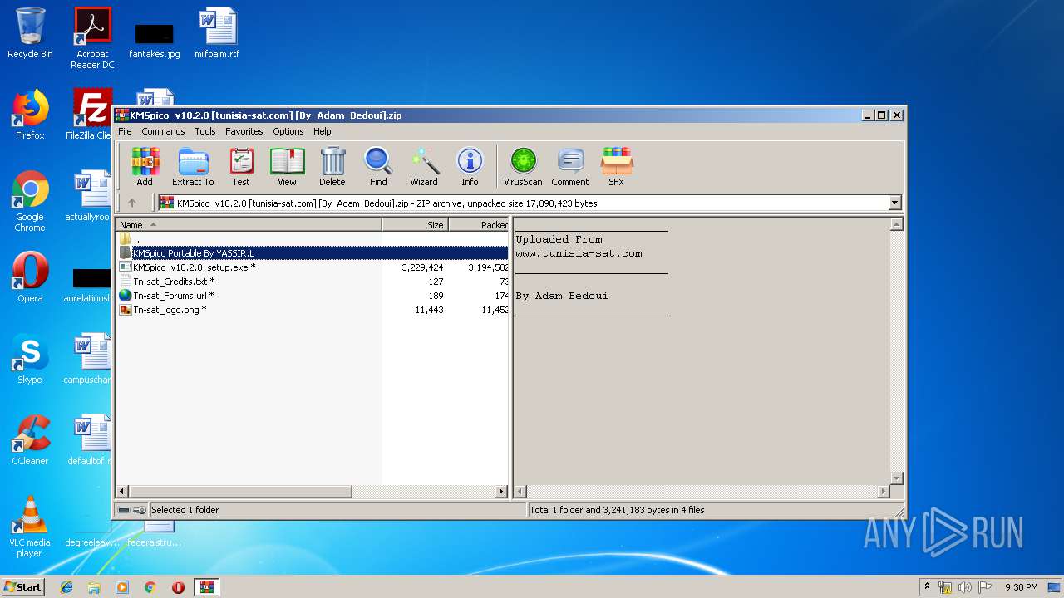
Task: Click the taskbar clock 9:30 PM
Action: [1021, 587]
